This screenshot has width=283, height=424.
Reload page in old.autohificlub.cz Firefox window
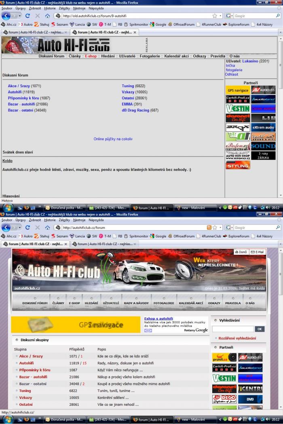[27, 16]
